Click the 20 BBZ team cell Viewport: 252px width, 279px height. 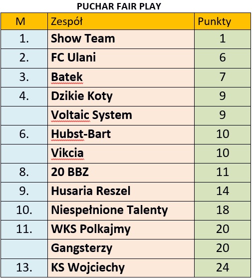121,173
